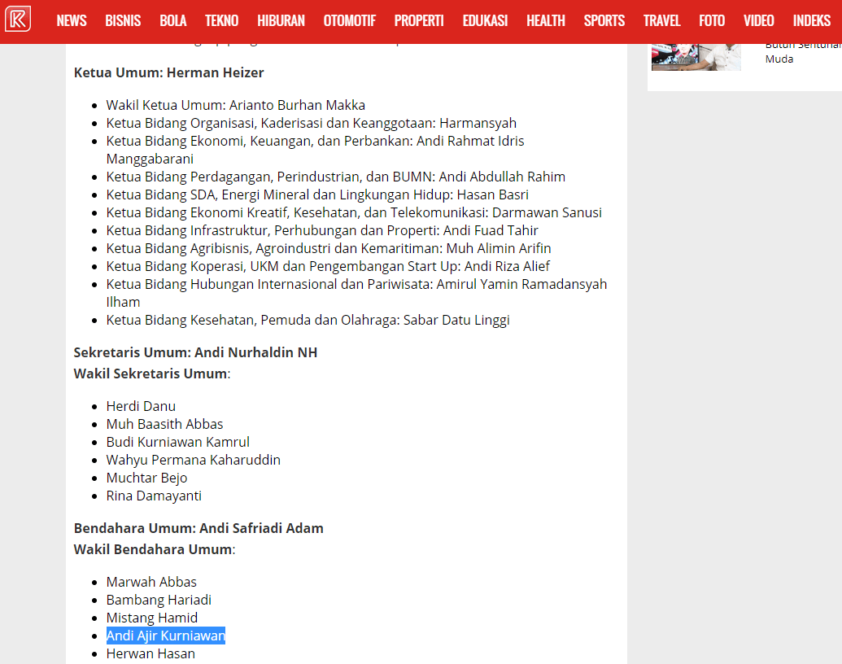This screenshot has height=664, width=842.
Task: Open the INDEKS page
Action: (811, 20)
